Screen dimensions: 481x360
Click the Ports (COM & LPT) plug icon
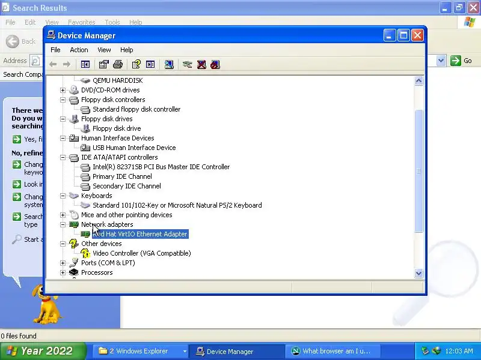coord(73,263)
